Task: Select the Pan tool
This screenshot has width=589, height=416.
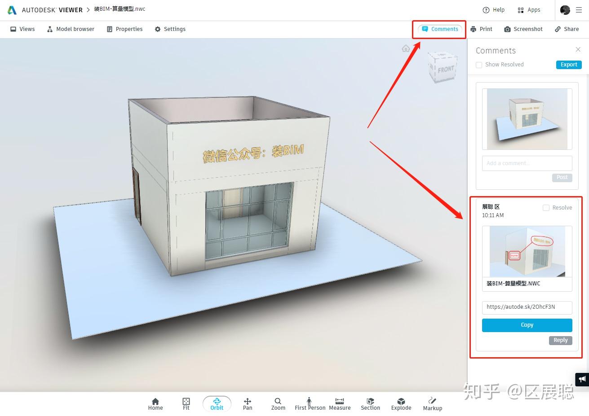Action: pyautogui.click(x=247, y=403)
